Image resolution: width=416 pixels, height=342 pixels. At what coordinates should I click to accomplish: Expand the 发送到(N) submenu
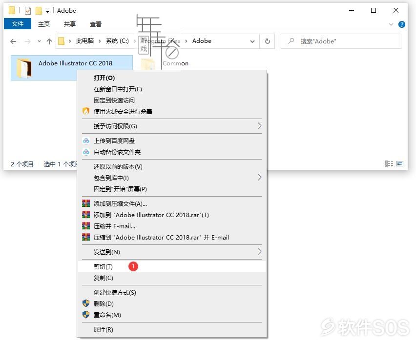point(172,252)
